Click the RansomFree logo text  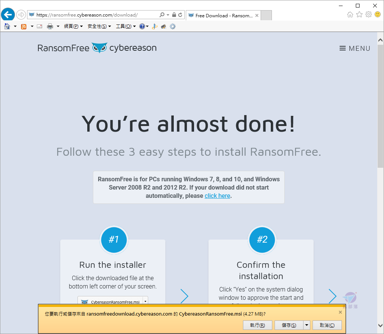coord(63,48)
